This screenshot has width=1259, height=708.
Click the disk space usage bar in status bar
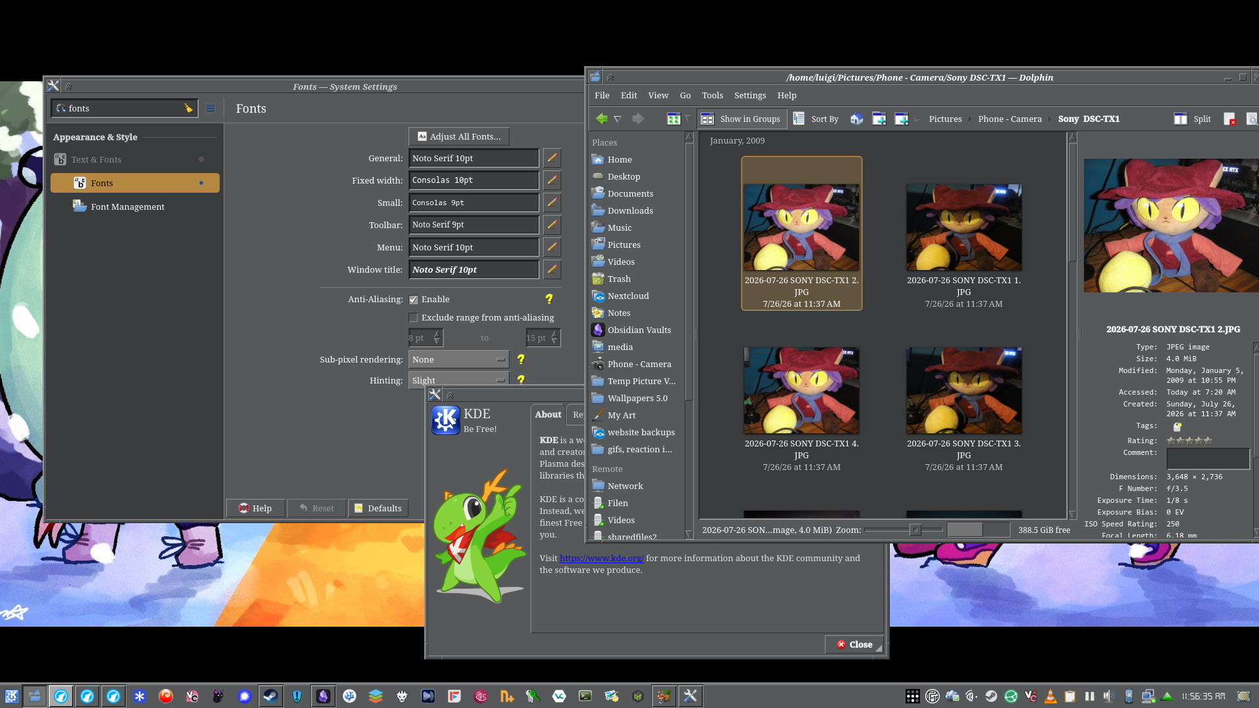point(978,530)
